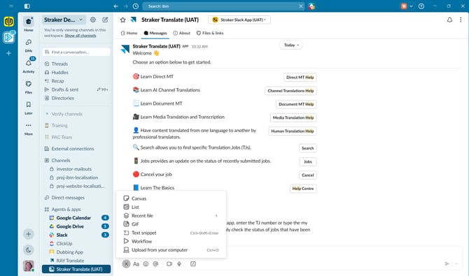This screenshot has height=276, width=469.
Task: Click the Help Centre button
Action: pyautogui.click(x=303, y=189)
